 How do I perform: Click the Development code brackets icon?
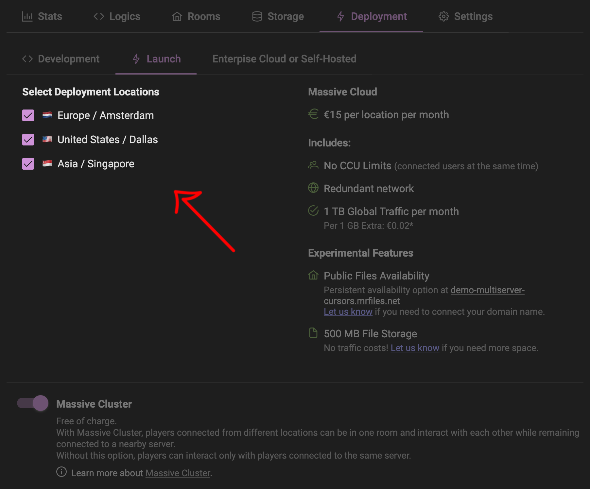[x=27, y=59]
